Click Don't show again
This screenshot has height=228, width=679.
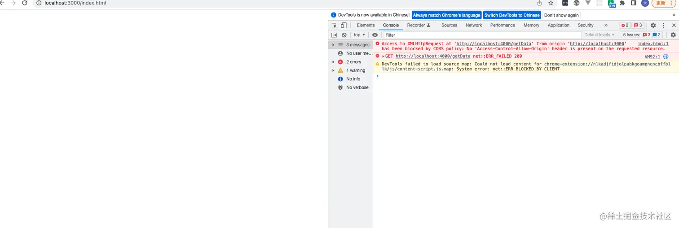pos(561,15)
